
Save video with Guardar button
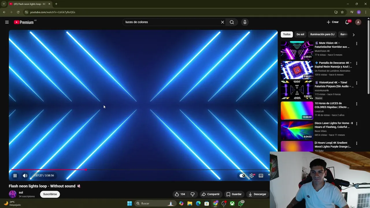(234, 194)
